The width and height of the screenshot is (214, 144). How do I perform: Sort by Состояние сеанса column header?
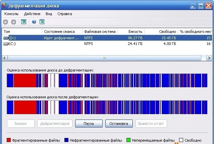tap(62, 32)
